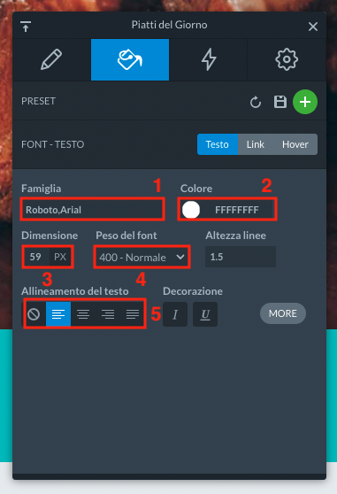Screen dimensions: 337x494
Task: Toggle underline decoration
Action: pos(205,314)
